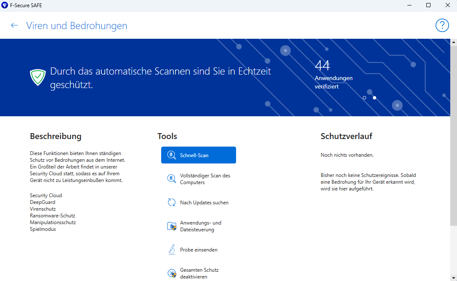457x281 pixels.
Task: Click the F-Secure logo in the title bar
Action: (x=4, y=5)
